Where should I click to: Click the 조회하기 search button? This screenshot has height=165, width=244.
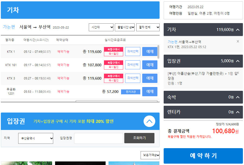[139, 138]
